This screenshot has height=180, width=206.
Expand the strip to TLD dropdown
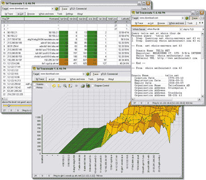(x=203, y=29)
